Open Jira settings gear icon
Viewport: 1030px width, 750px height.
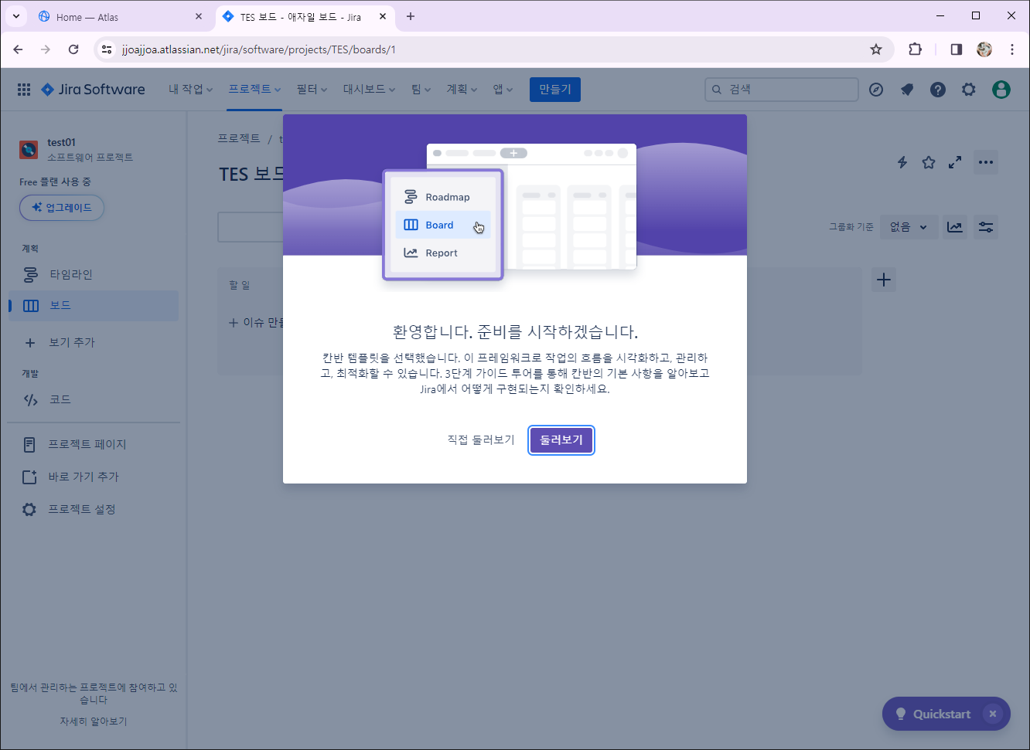click(969, 90)
